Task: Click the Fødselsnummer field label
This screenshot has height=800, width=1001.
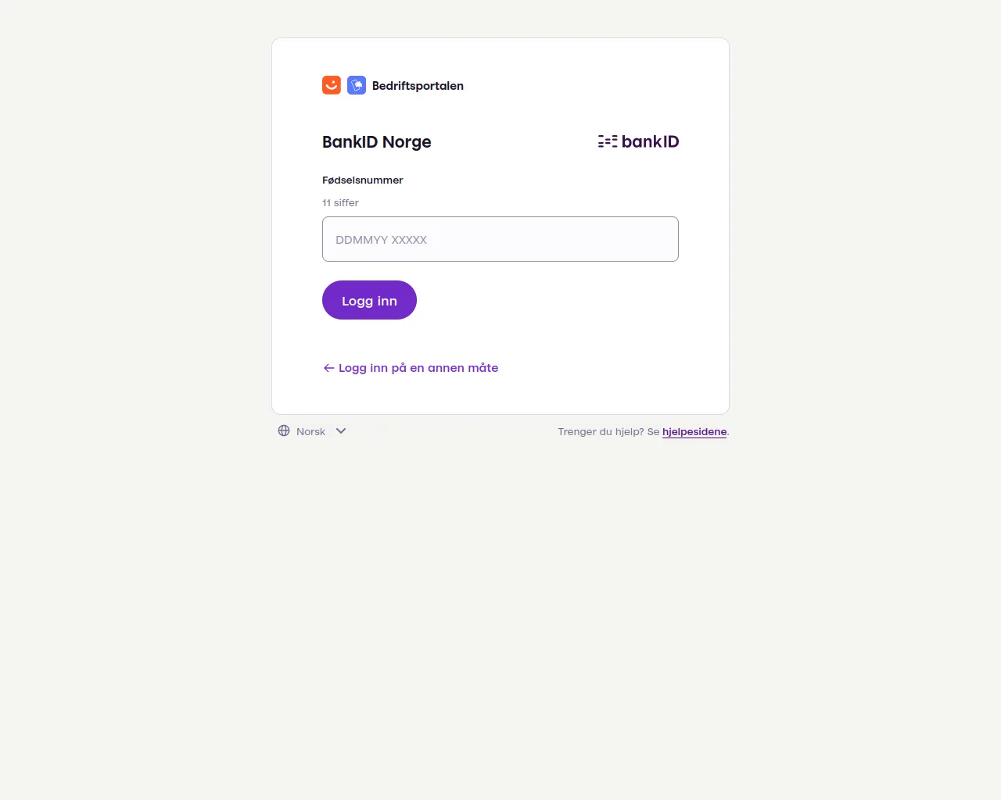Action: coord(363,180)
